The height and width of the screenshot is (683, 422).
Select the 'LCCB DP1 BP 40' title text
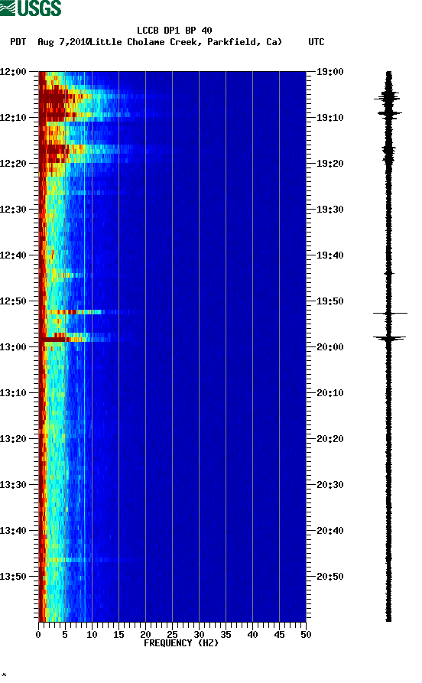coord(174,31)
